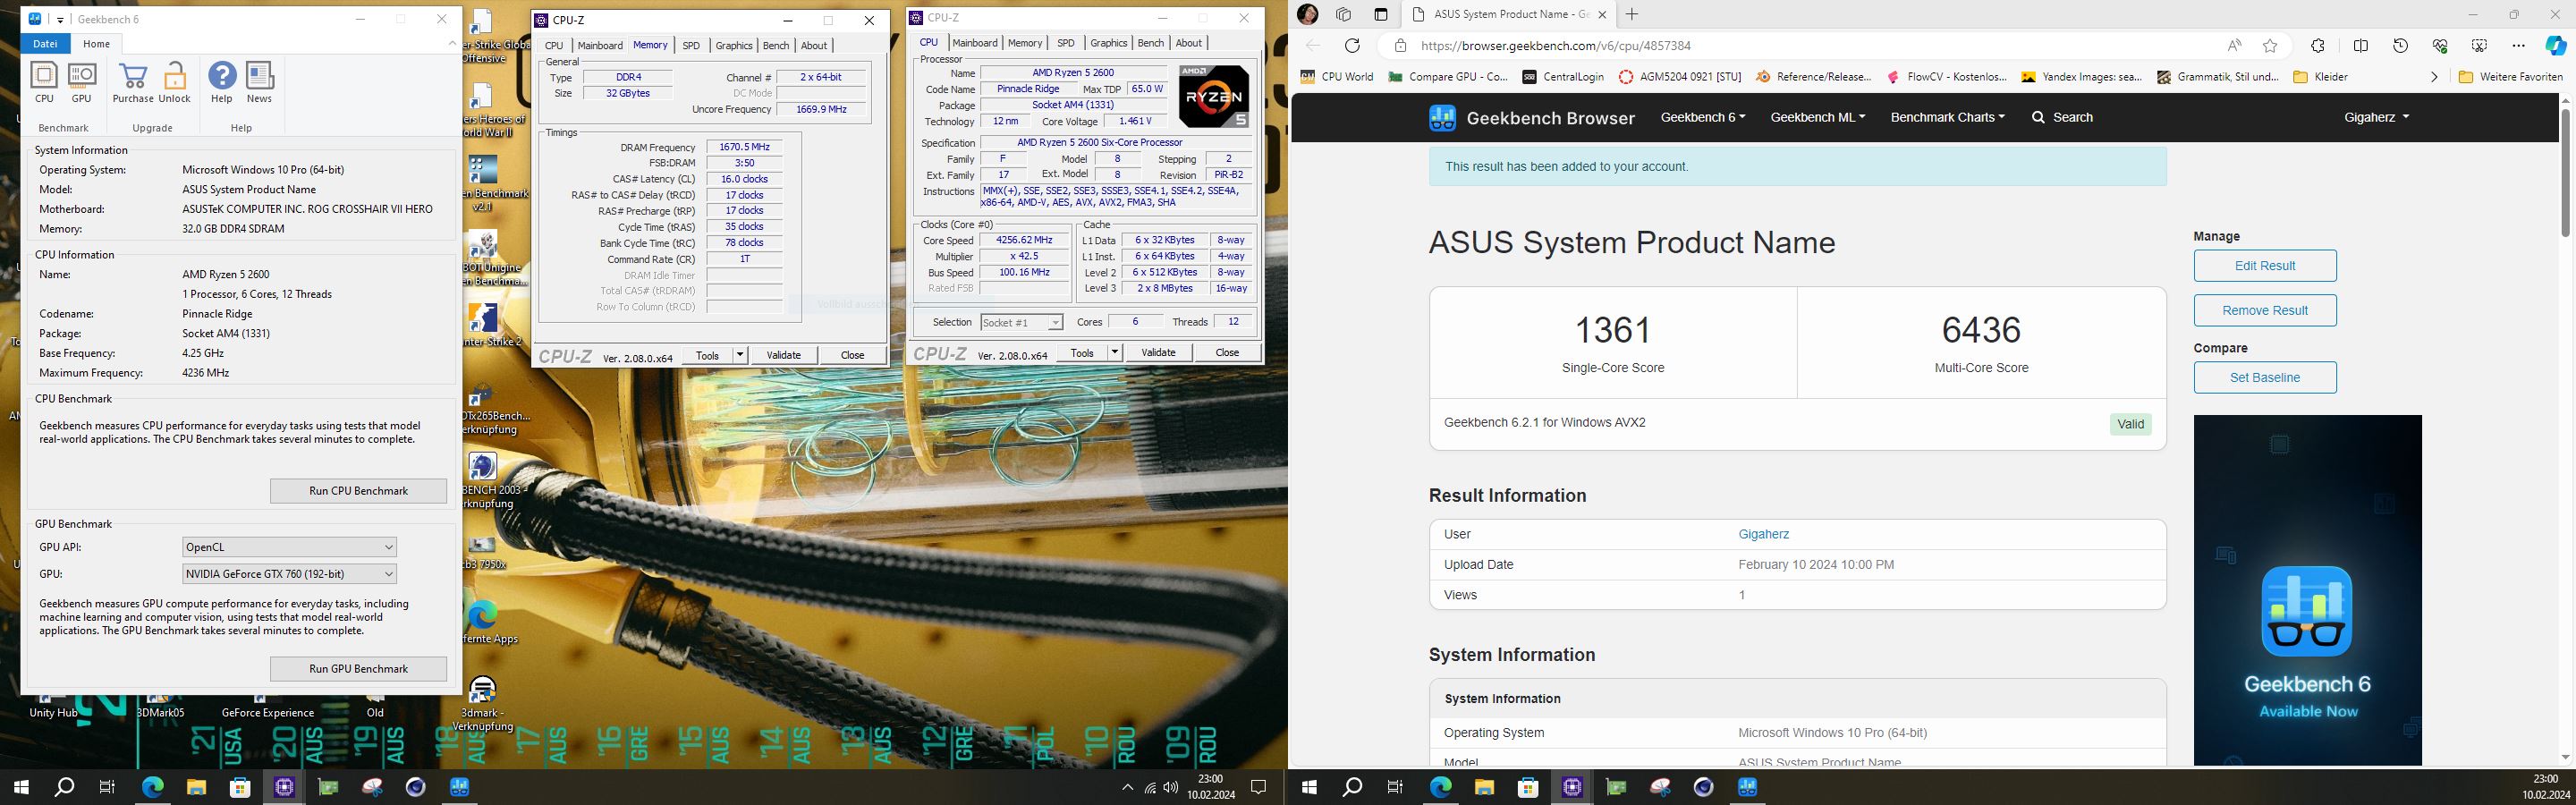The width and height of the screenshot is (2576, 805).
Task: Open the Weitere Favoriten folder
Action: (x=2510, y=77)
